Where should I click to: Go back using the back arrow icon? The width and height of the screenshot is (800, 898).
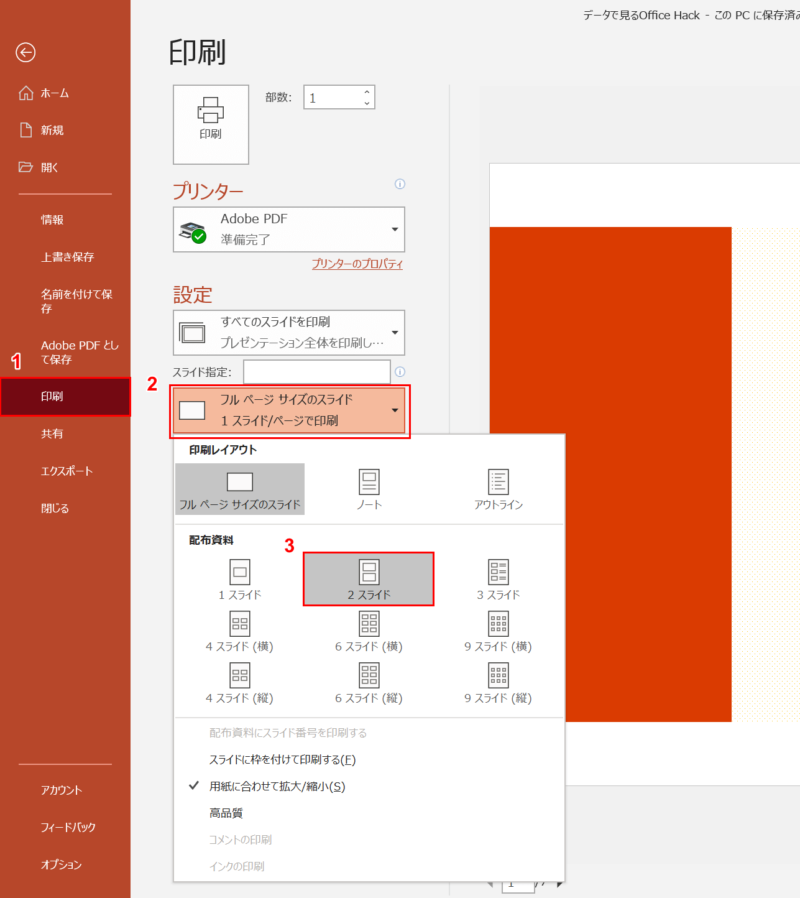pos(25,52)
